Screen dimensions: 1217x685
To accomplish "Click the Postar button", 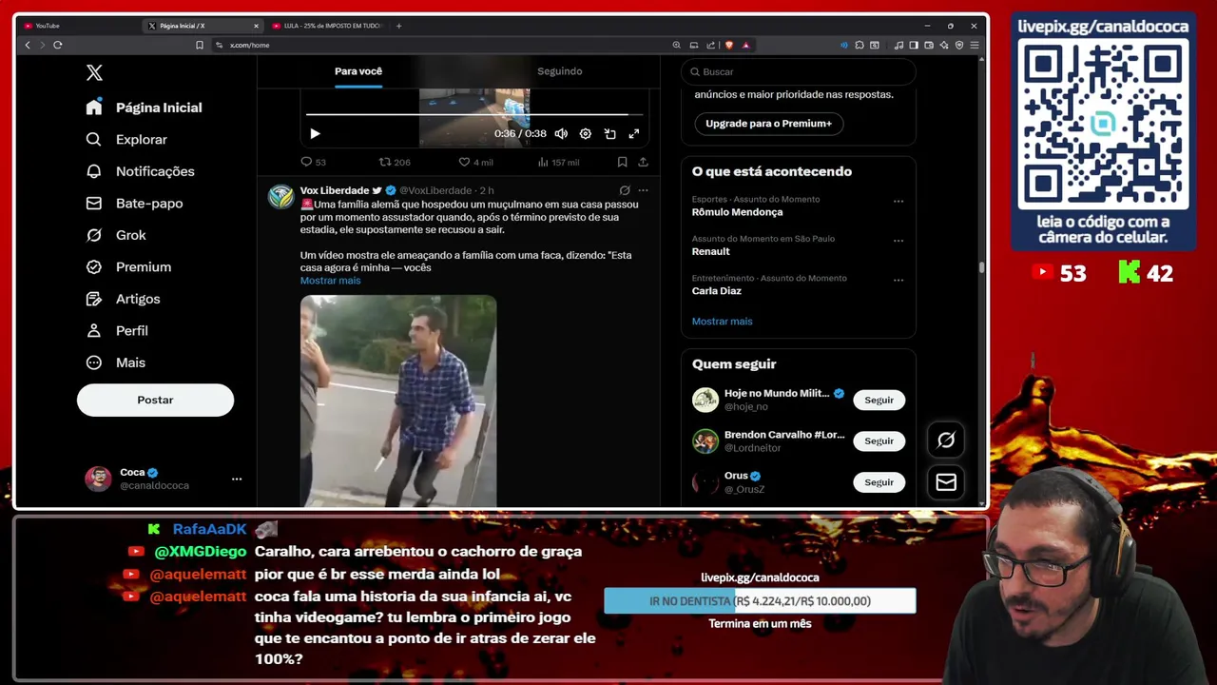I will point(155,400).
